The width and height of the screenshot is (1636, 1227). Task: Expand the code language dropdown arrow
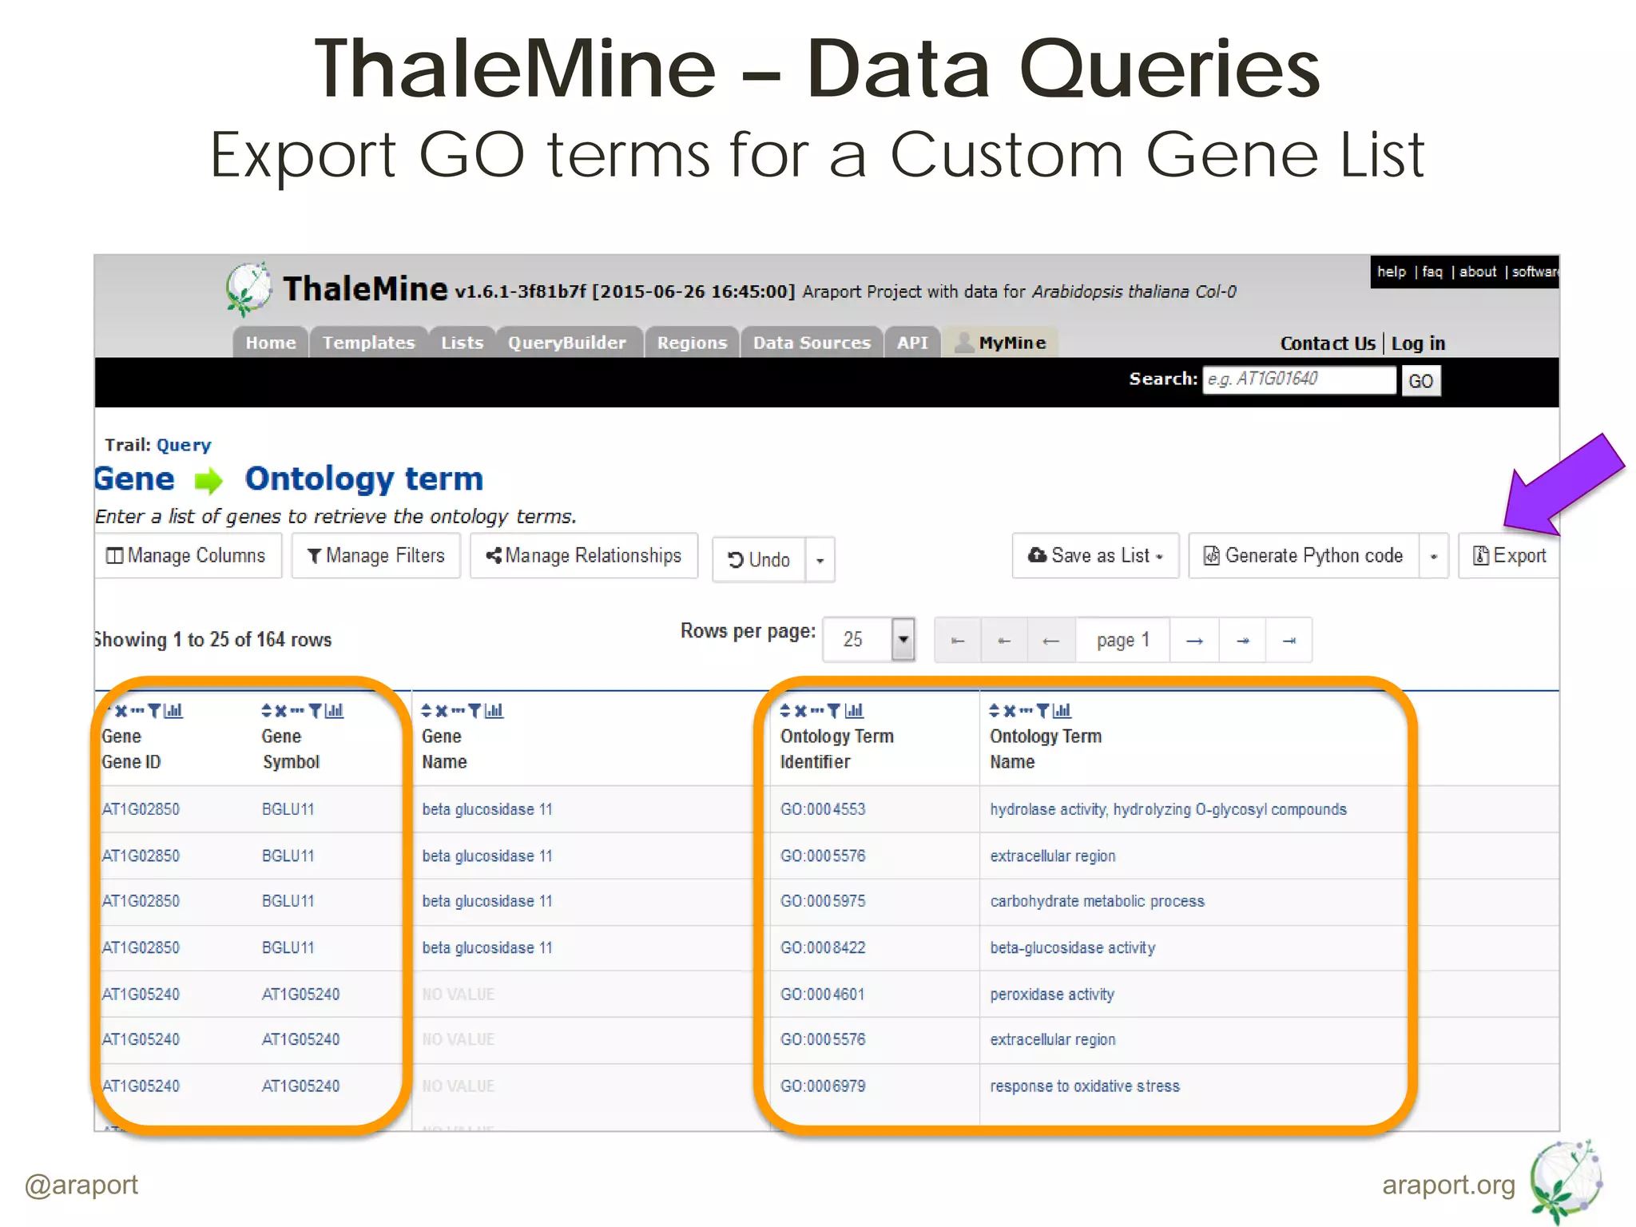[1434, 556]
